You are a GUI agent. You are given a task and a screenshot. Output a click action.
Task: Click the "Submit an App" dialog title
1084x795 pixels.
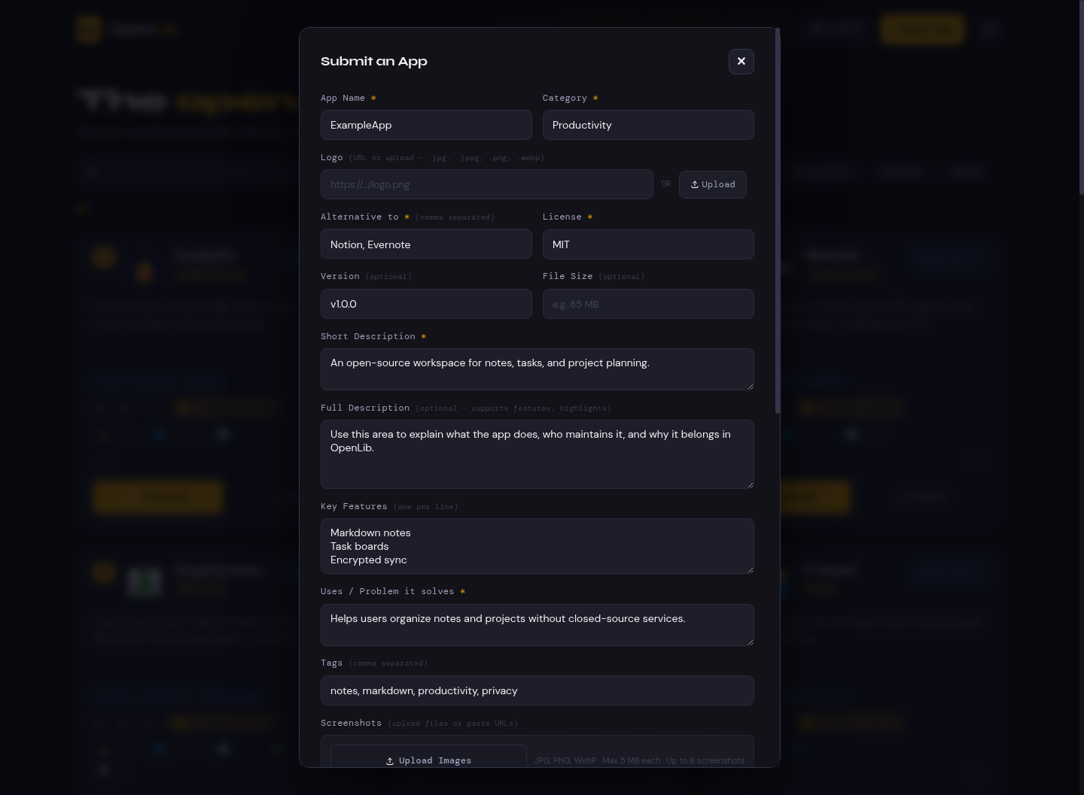pos(374,62)
